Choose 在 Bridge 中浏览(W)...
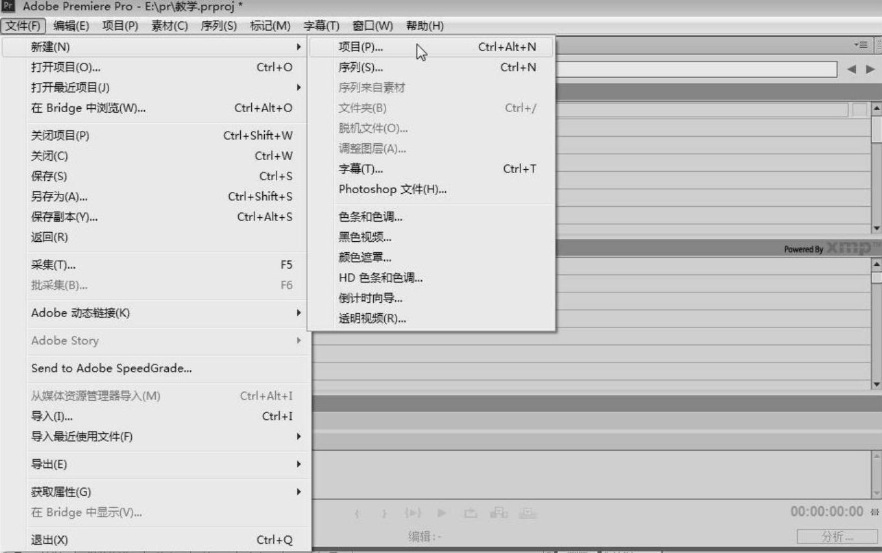 [x=156, y=108]
